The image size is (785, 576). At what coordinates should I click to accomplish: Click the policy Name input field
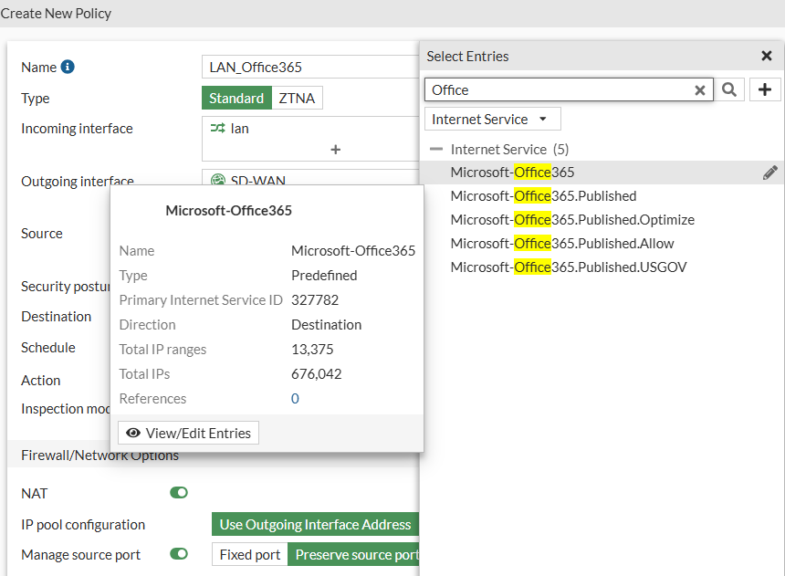pos(310,67)
